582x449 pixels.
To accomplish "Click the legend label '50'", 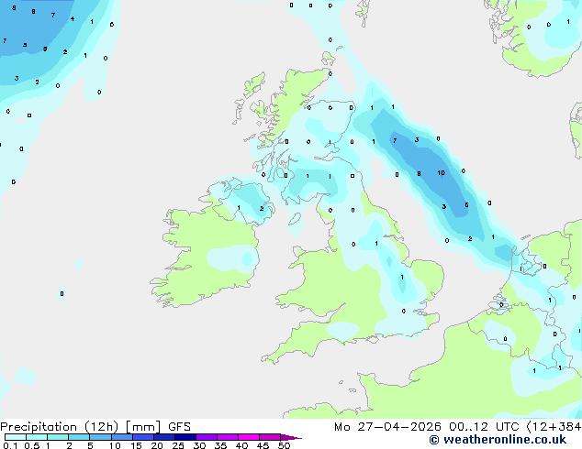I will pyautogui.click(x=284, y=445).
